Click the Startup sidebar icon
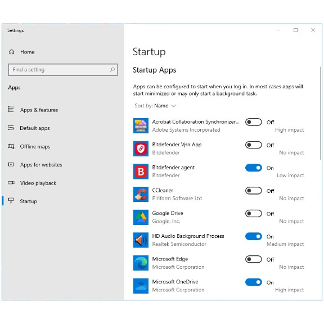 [11, 201]
